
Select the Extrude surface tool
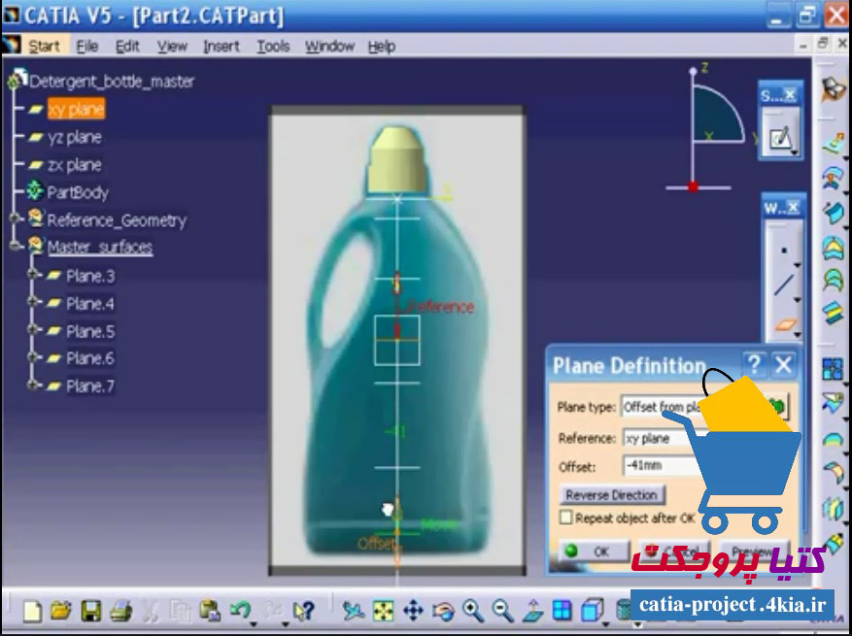[x=833, y=144]
